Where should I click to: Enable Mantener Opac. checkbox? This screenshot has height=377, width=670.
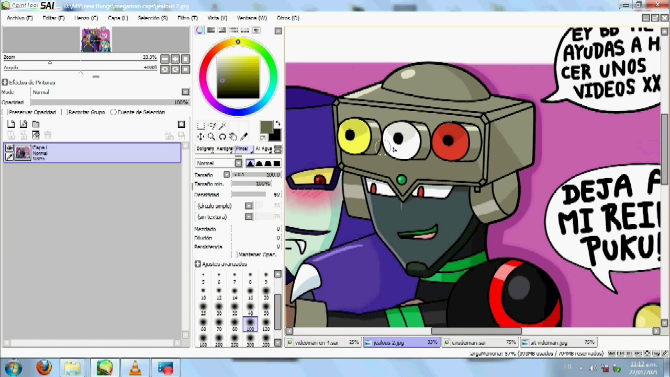[234, 254]
